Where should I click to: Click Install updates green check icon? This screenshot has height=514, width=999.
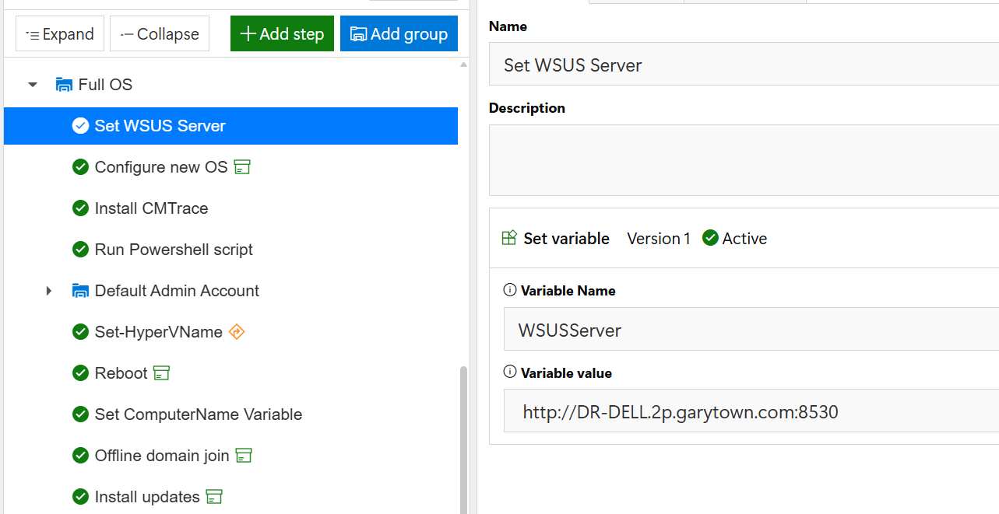point(80,497)
